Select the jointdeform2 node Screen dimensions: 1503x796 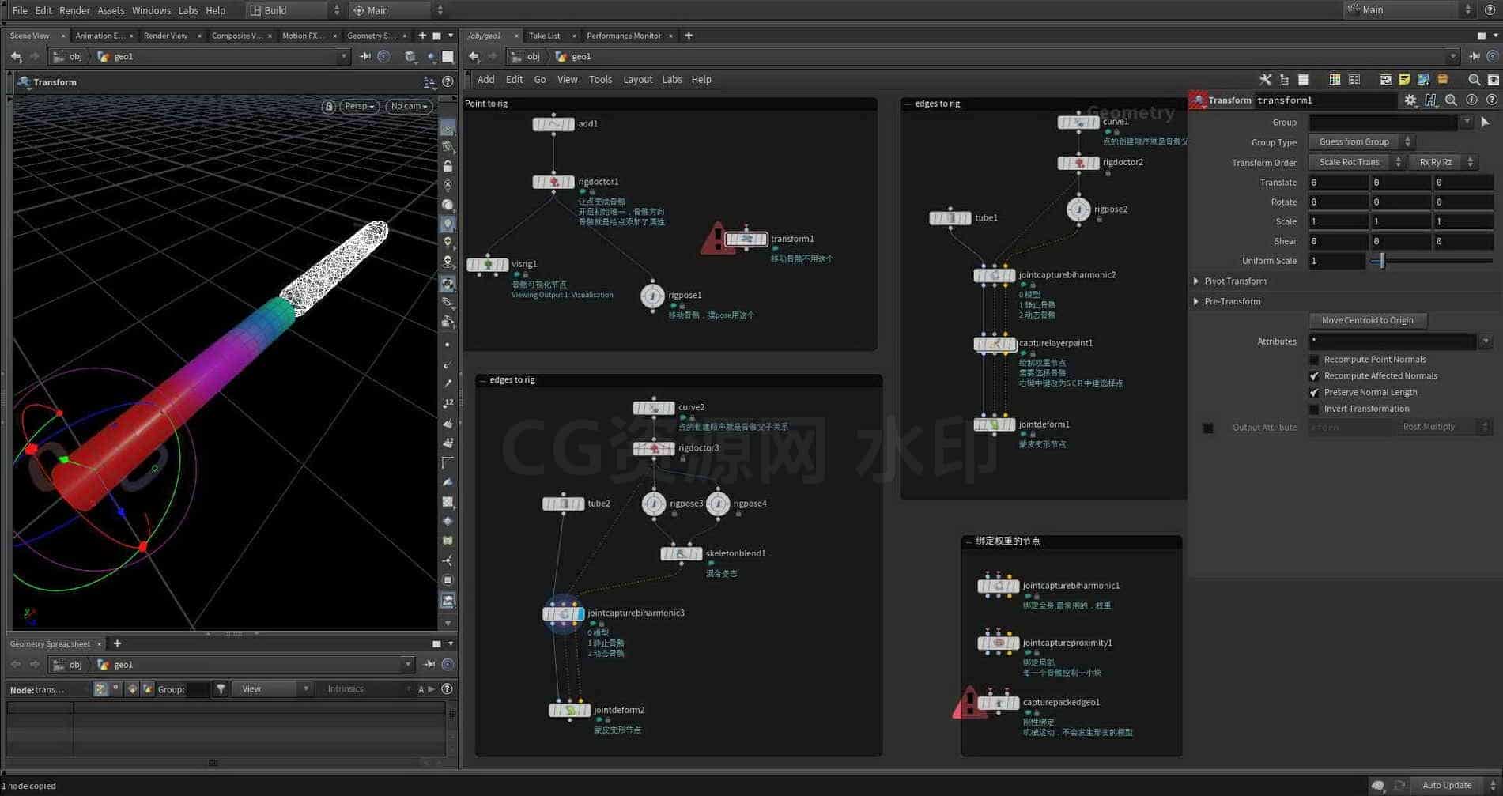pos(569,711)
